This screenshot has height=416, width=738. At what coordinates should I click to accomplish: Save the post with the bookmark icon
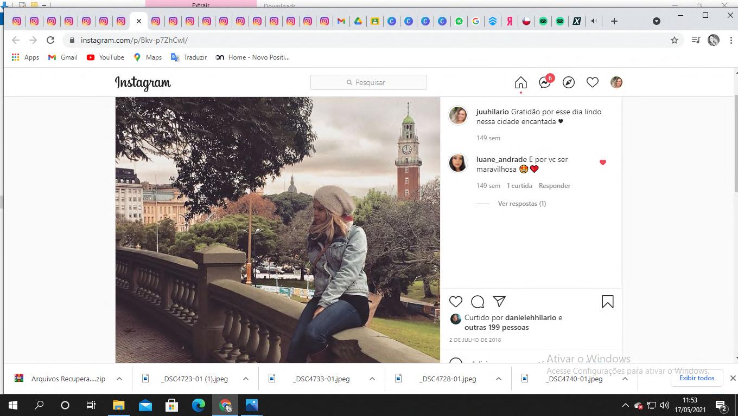(608, 302)
